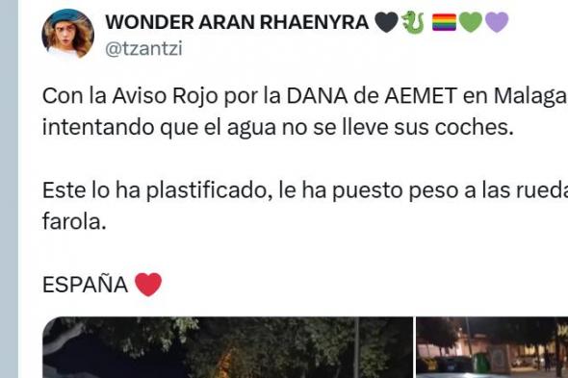Open the right attached street photo

[x=492, y=347]
